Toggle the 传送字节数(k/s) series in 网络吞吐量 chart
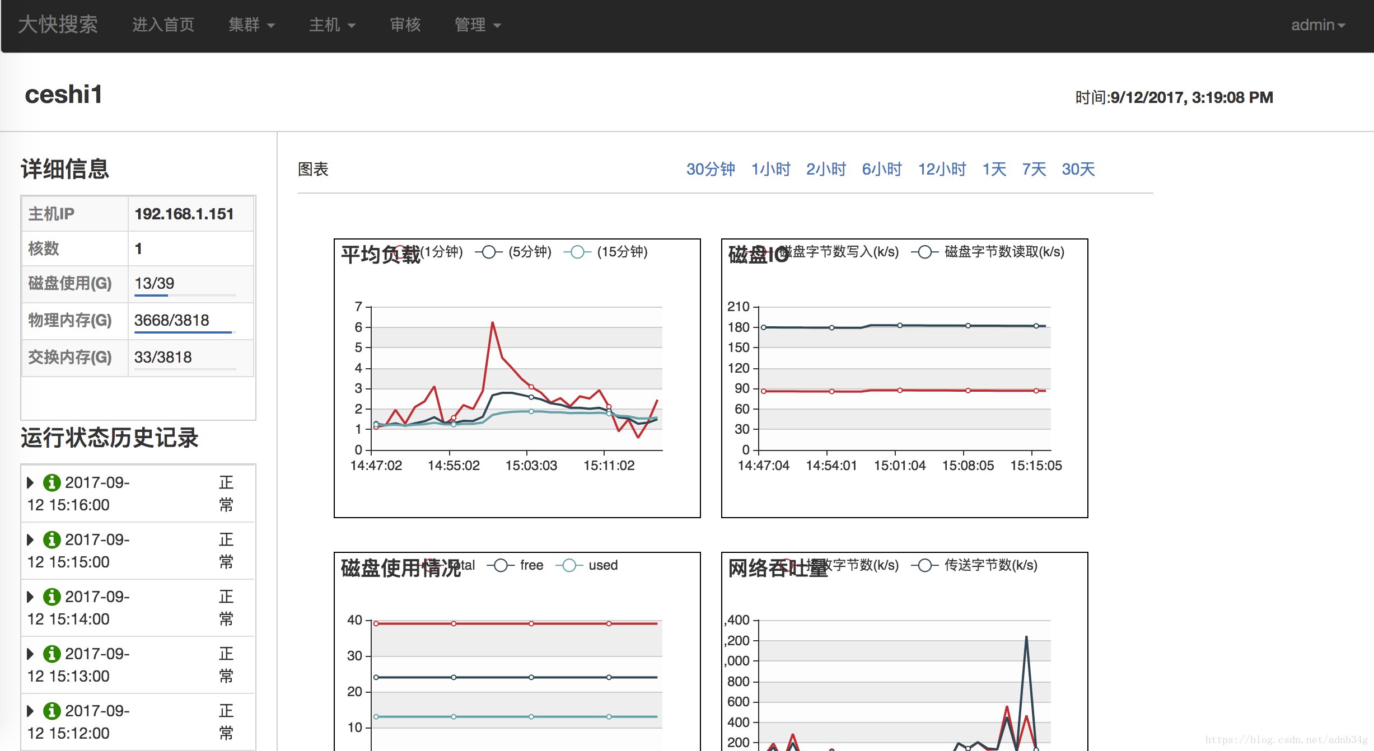Viewport: 1374px width, 751px height. (x=924, y=565)
